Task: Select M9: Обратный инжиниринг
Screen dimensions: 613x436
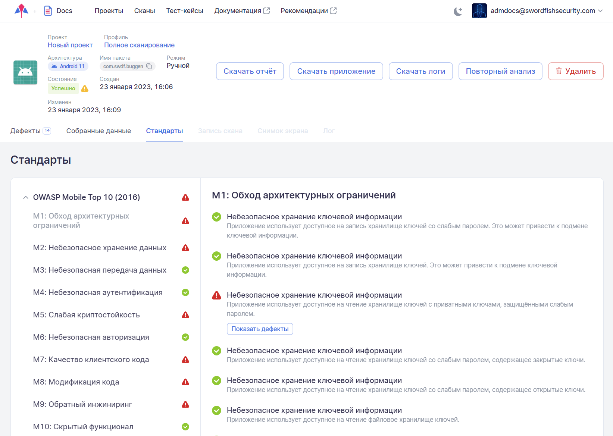Action: point(82,404)
